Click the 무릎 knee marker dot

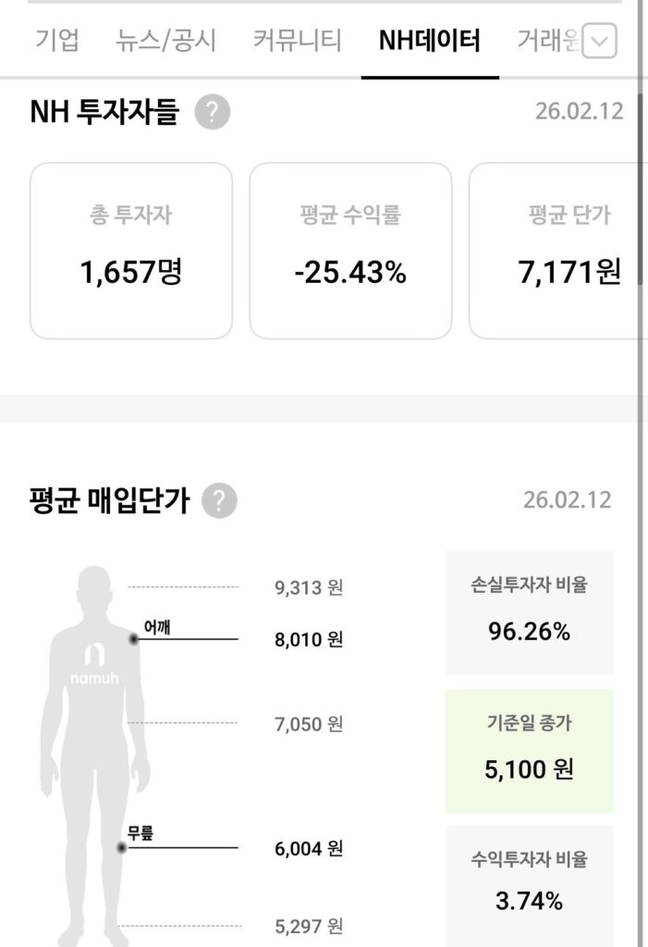tap(121, 847)
